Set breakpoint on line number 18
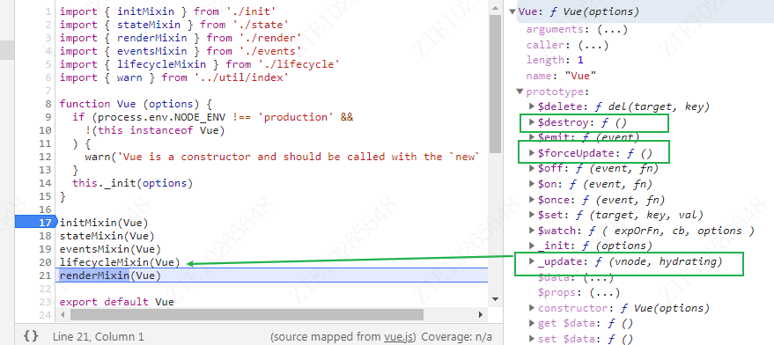This screenshot has height=345, width=774. [45, 236]
